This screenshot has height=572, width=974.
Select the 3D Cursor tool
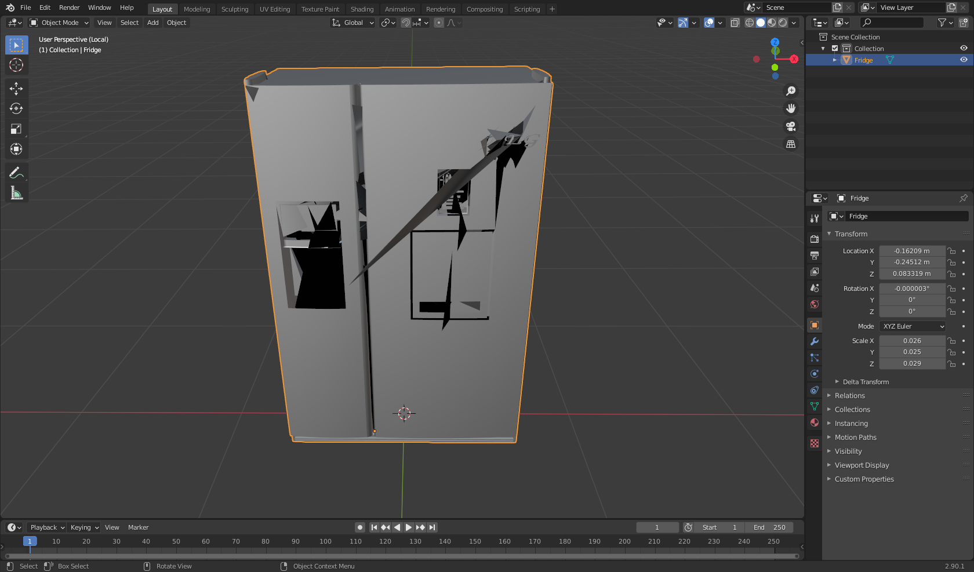16,65
